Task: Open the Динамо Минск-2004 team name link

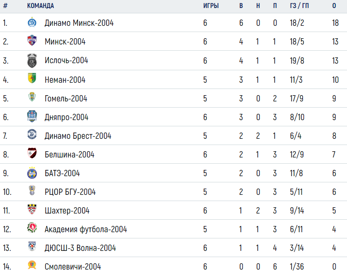Action: 79,23
